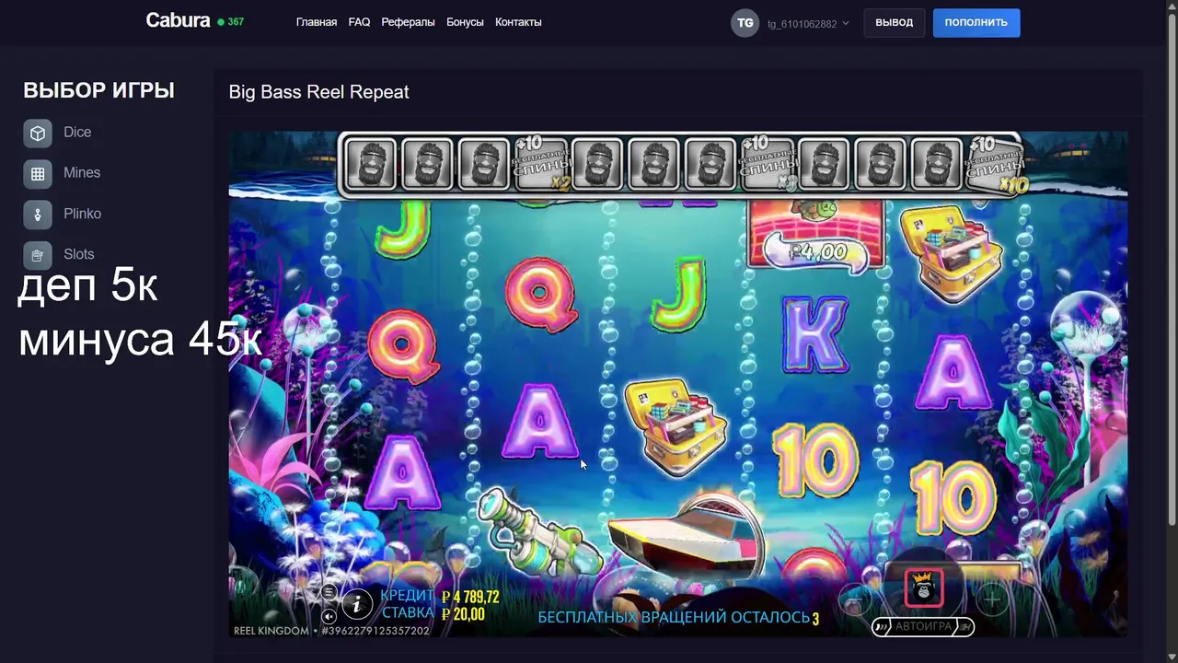Screen dimensions: 1178x663
Task: Mute the slot game sound
Action: (x=329, y=616)
